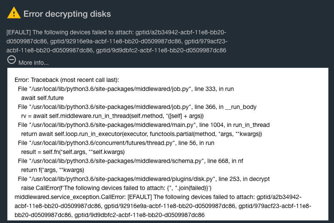The image size is (334, 223).
Task: Click summary line containing gptid/9d9dbfc2
Action: 116,51
